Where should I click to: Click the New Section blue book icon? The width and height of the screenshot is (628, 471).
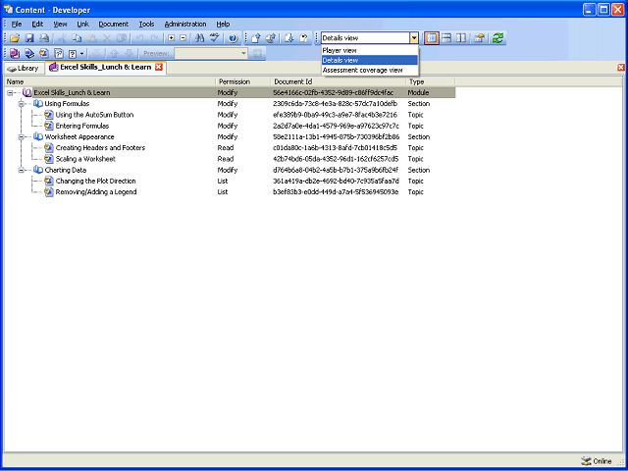click(x=29, y=53)
